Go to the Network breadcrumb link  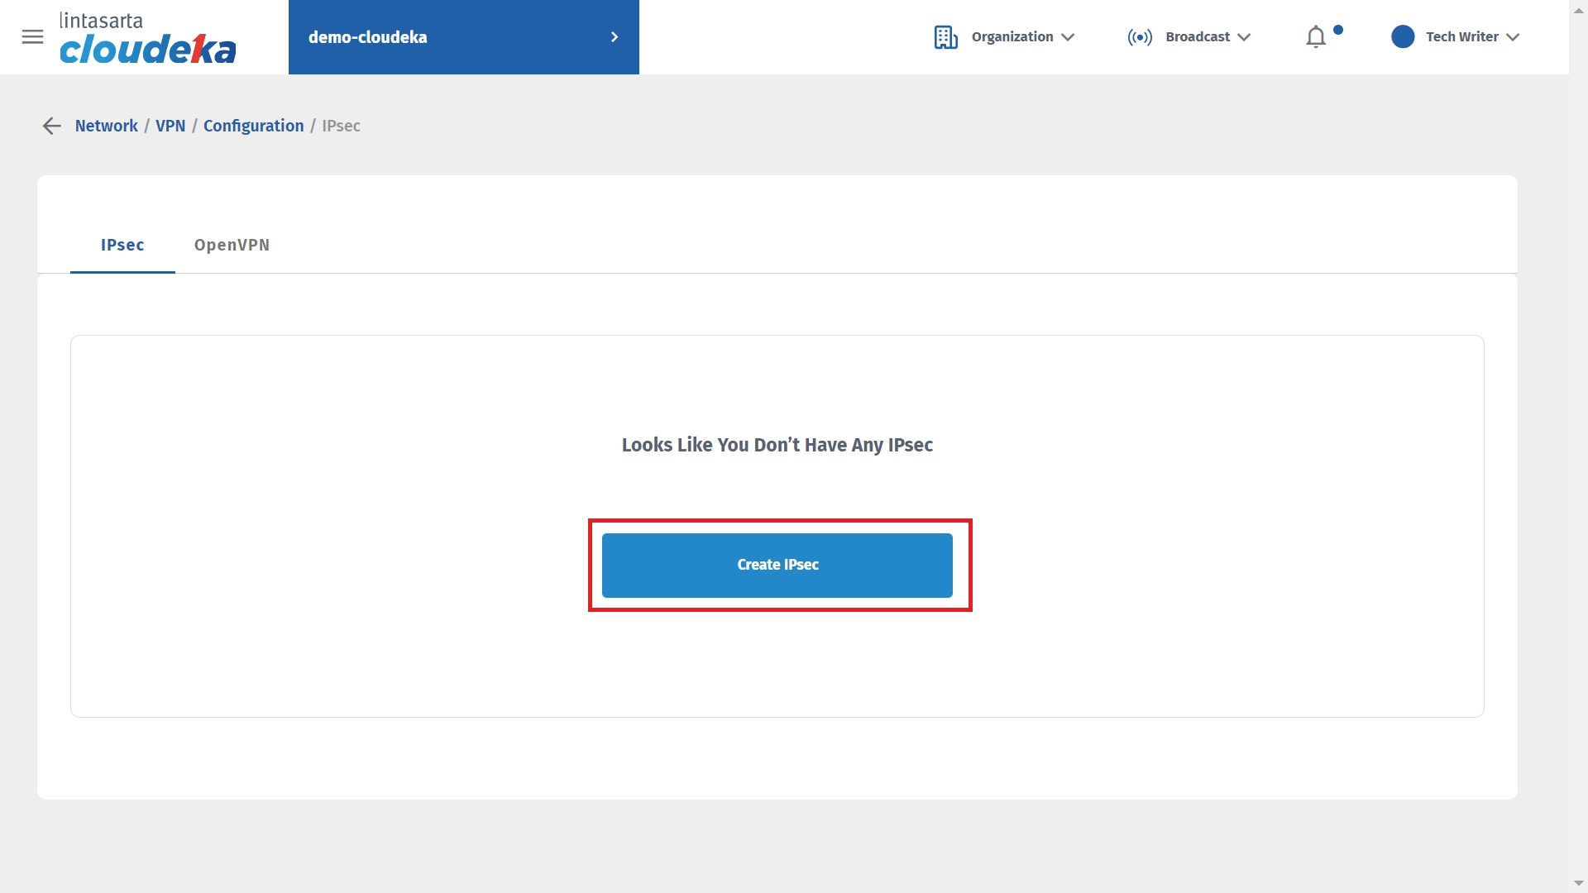click(106, 126)
